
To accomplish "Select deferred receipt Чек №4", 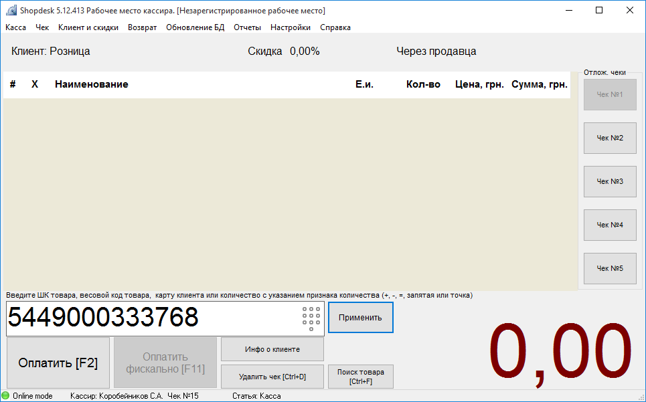I will 610,225.
